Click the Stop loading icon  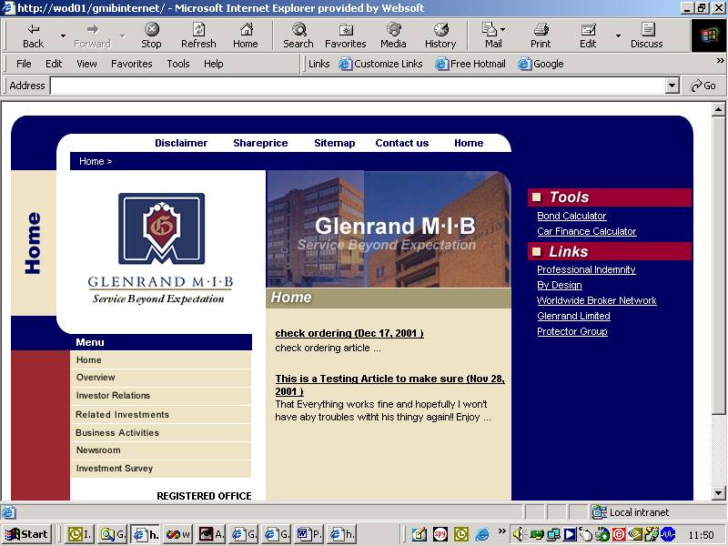[151, 35]
